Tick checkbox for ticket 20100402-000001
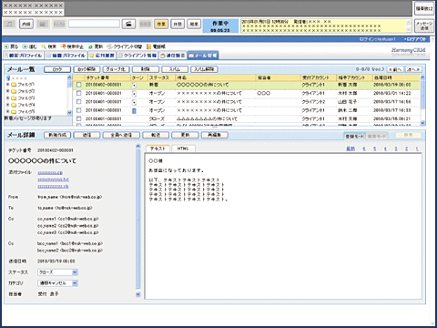This screenshot has height=328, width=437. 79,85
